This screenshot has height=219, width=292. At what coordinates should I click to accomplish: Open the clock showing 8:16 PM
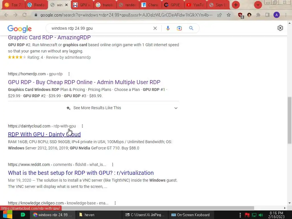tap(276, 215)
